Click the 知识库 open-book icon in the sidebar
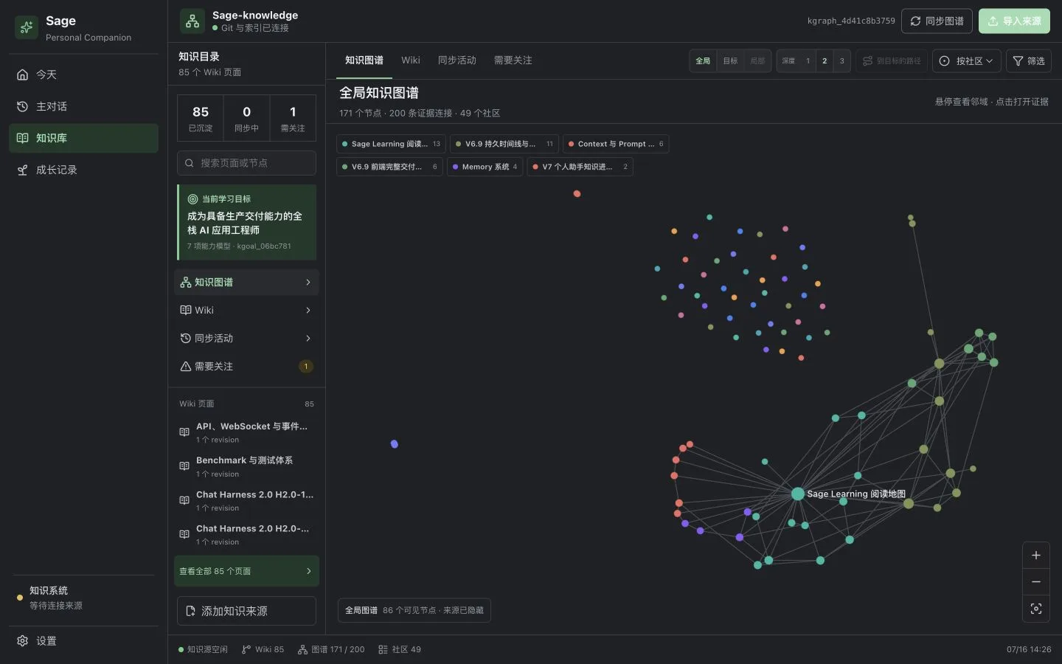Viewport: 1062px width, 664px height. click(22, 138)
